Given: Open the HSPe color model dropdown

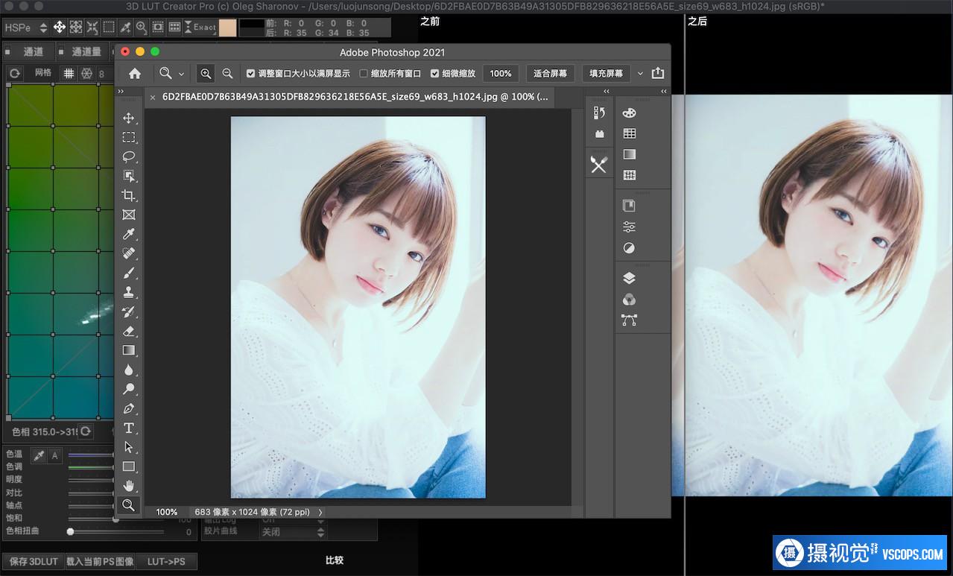Looking at the screenshot, I should click(x=25, y=28).
